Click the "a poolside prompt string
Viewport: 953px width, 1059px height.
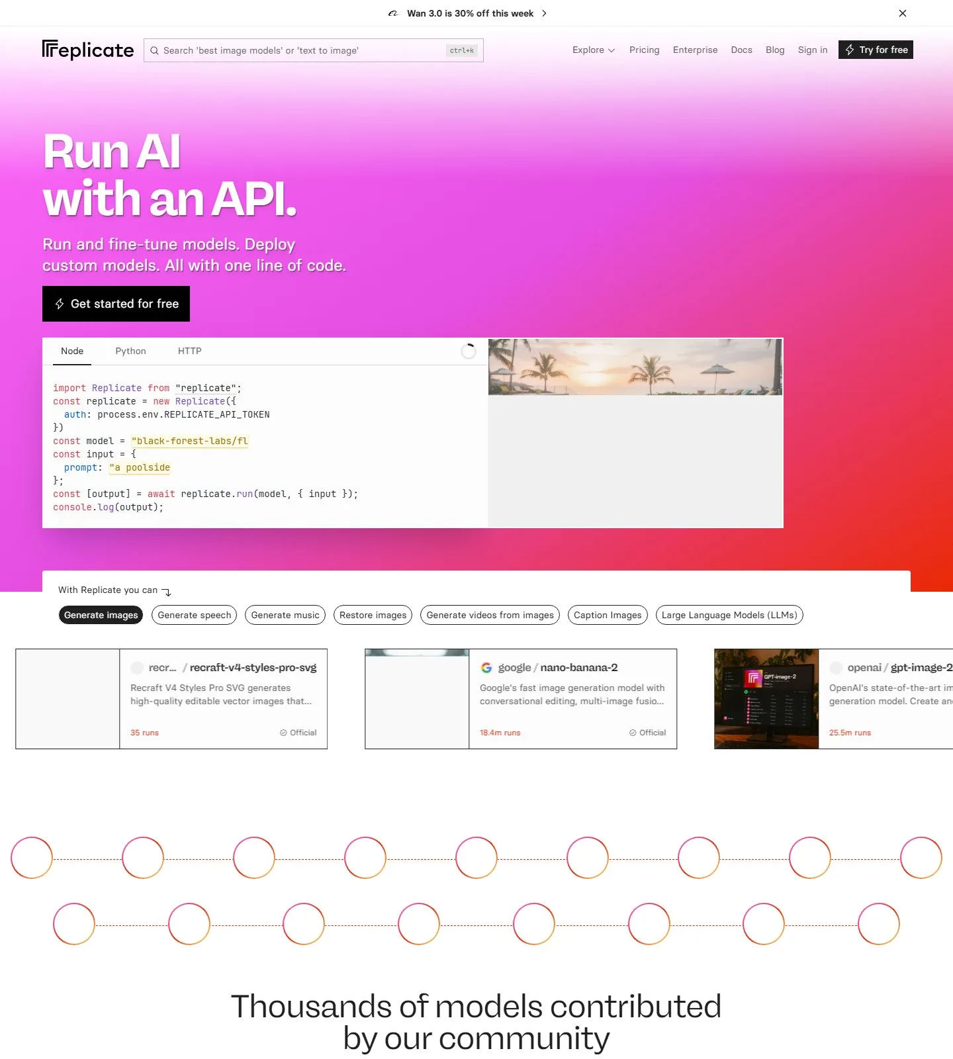tap(140, 467)
